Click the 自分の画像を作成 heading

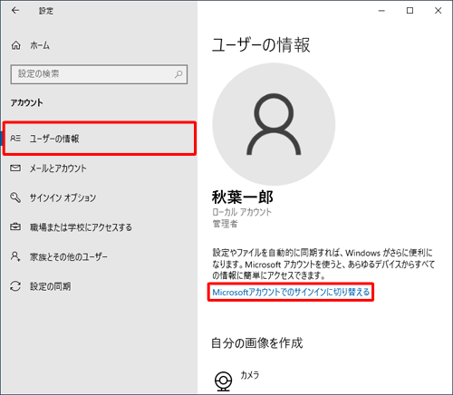(x=256, y=343)
